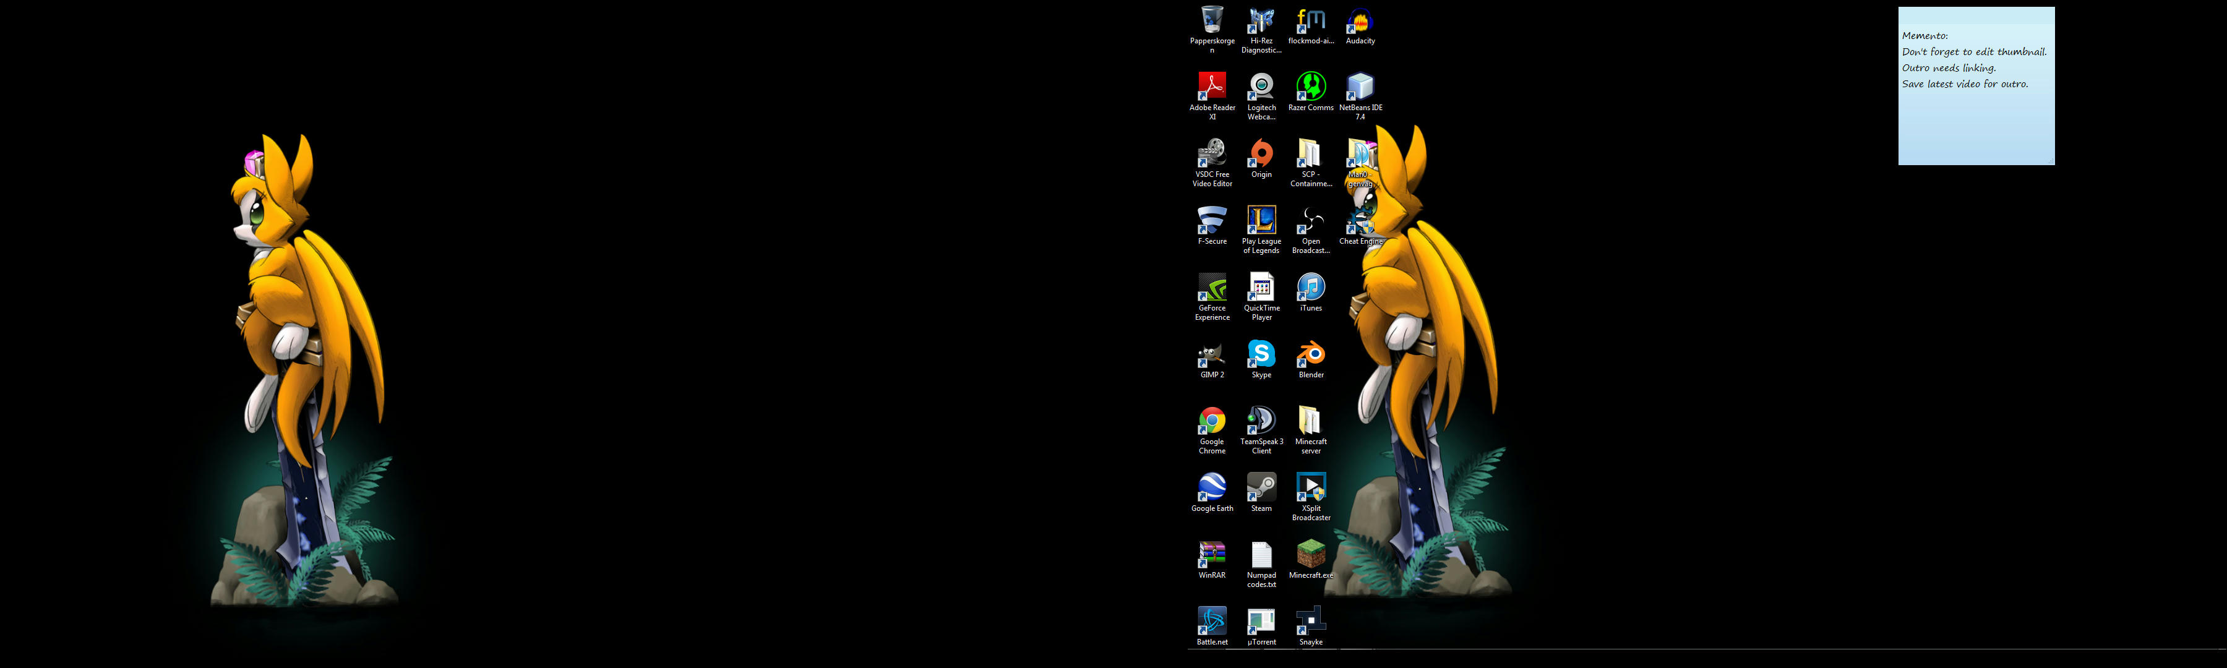
Task: Launch Hi-Rez Diagnostics shortcut
Action: 1261,28
